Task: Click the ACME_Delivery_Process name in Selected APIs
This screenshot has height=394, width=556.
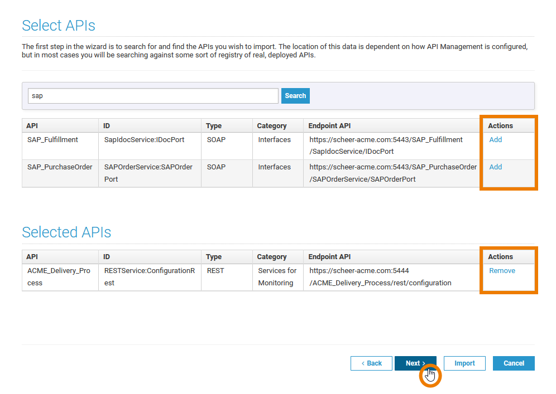Action: [x=58, y=276]
